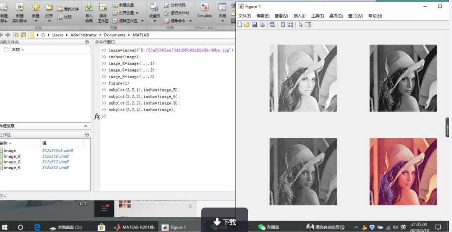The height and width of the screenshot is (232, 452).
Task: Open the Workspace (工作区) panel actions menu
Action: point(87,135)
